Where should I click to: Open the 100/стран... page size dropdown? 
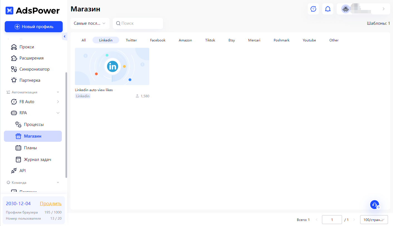coord(374,220)
